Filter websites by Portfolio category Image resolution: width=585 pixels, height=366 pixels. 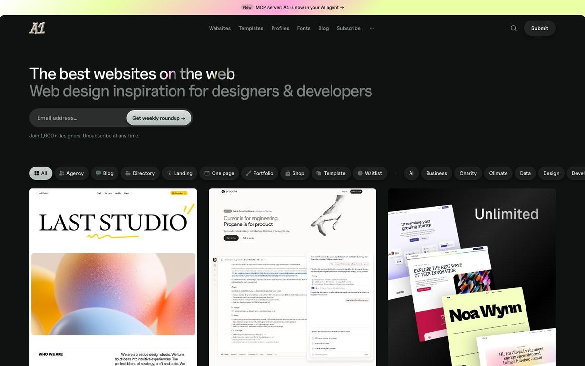click(259, 173)
